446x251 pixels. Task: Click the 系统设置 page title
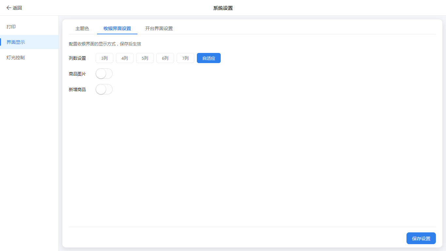pos(223,8)
